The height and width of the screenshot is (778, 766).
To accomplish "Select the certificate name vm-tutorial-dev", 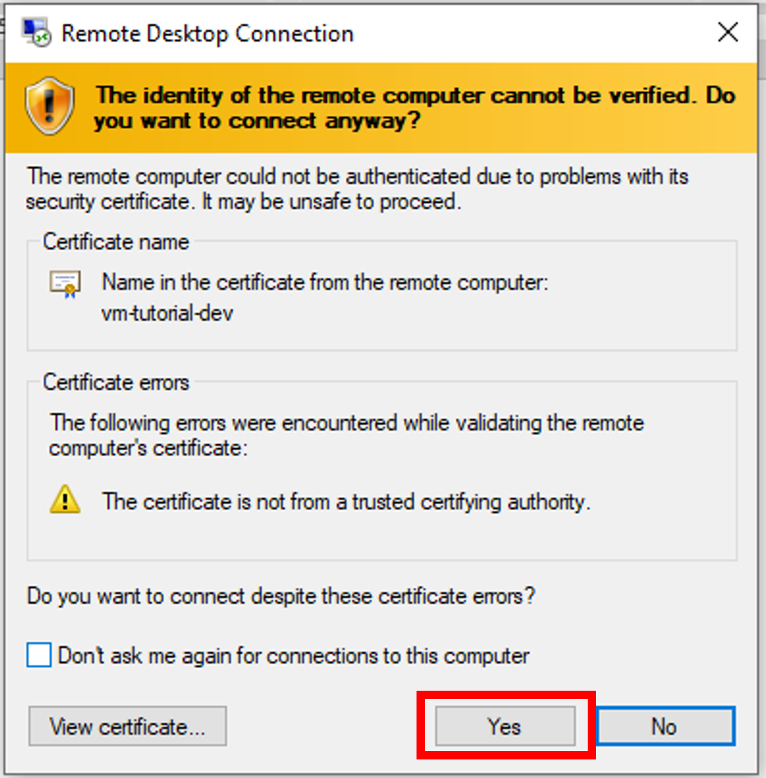I will (x=168, y=313).
